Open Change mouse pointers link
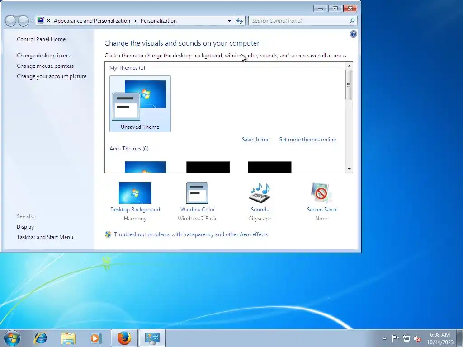This screenshot has height=347, width=463. pyautogui.click(x=45, y=66)
